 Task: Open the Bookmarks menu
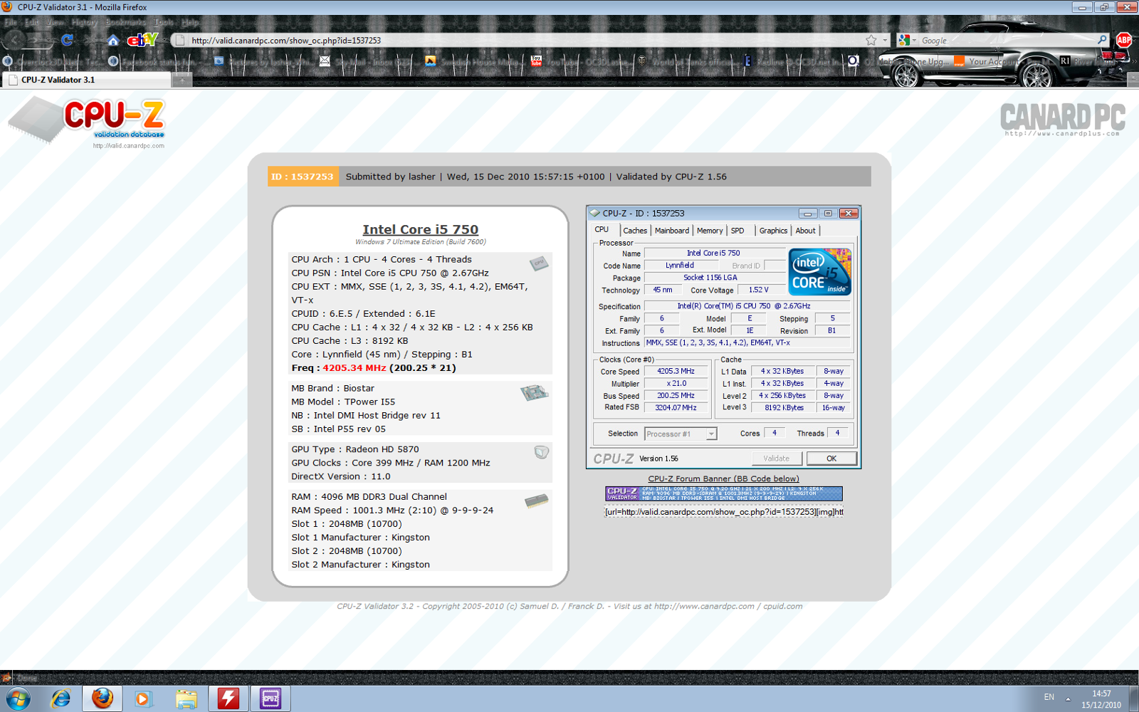[x=126, y=23]
